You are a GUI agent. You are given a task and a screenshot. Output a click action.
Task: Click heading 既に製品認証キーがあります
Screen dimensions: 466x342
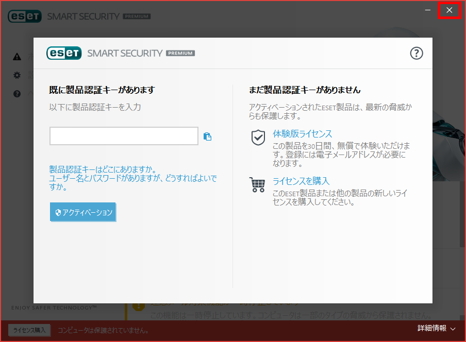click(102, 90)
